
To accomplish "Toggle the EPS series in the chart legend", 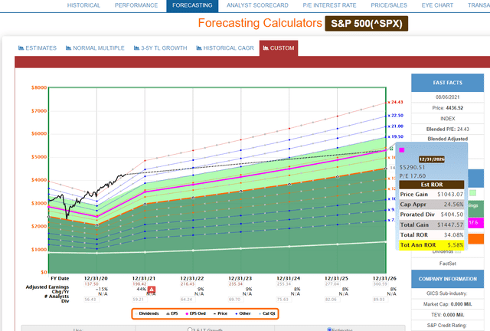I will pyautogui.click(x=172, y=313).
